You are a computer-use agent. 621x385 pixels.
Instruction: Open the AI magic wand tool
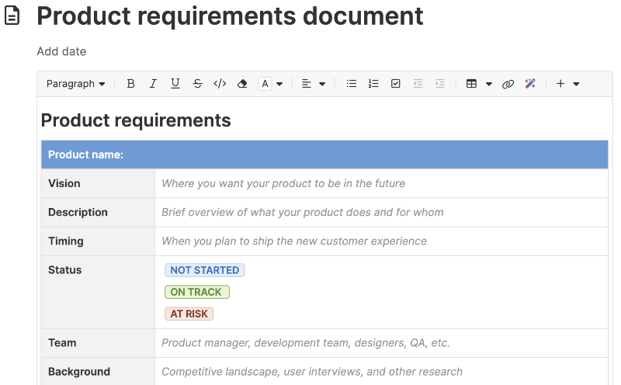point(530,84)
